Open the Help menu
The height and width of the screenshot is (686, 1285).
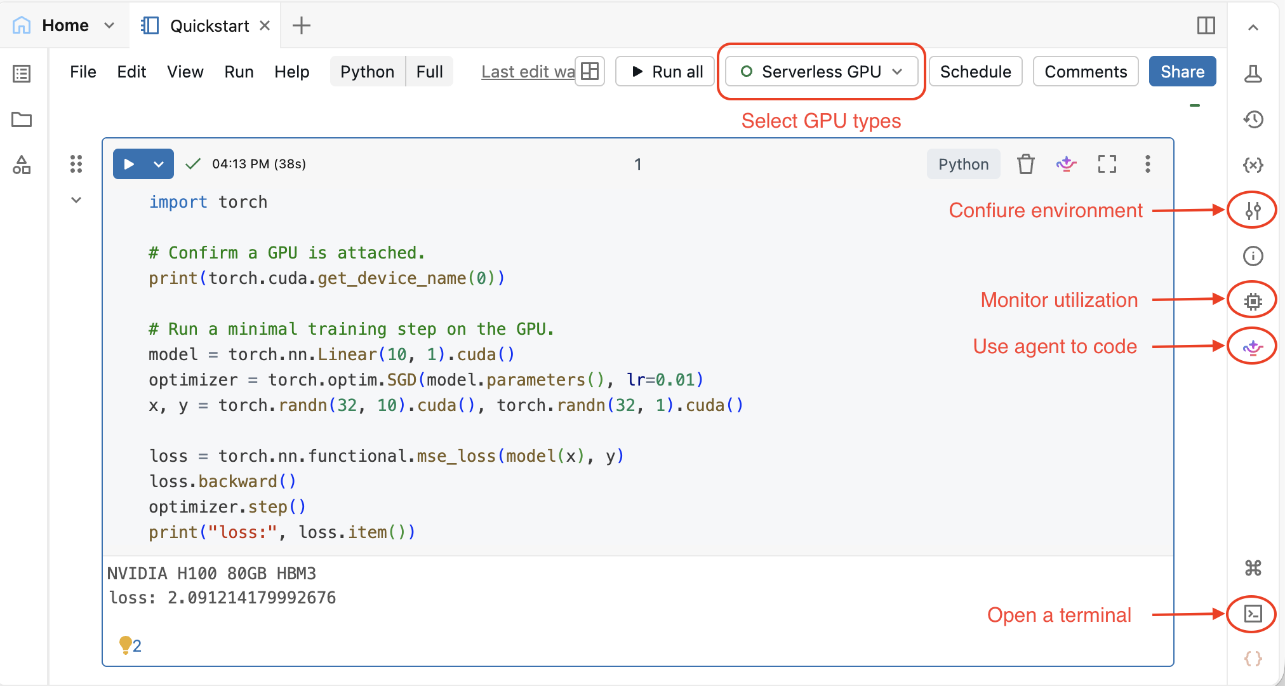point(292,72)
